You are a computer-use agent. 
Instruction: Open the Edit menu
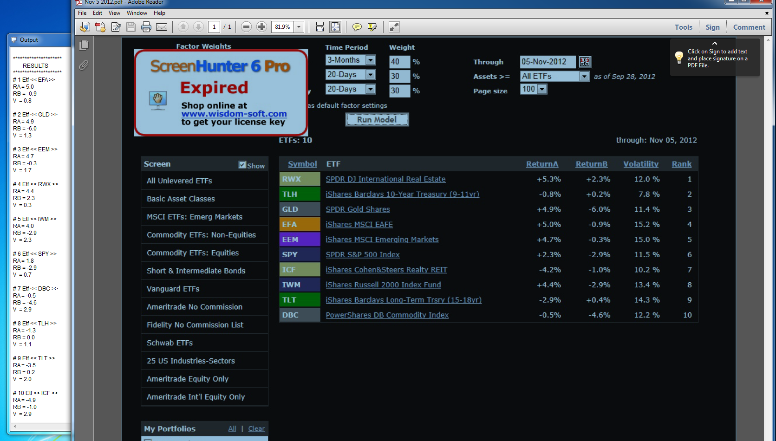pyautogui.click(x=98, y=13)
